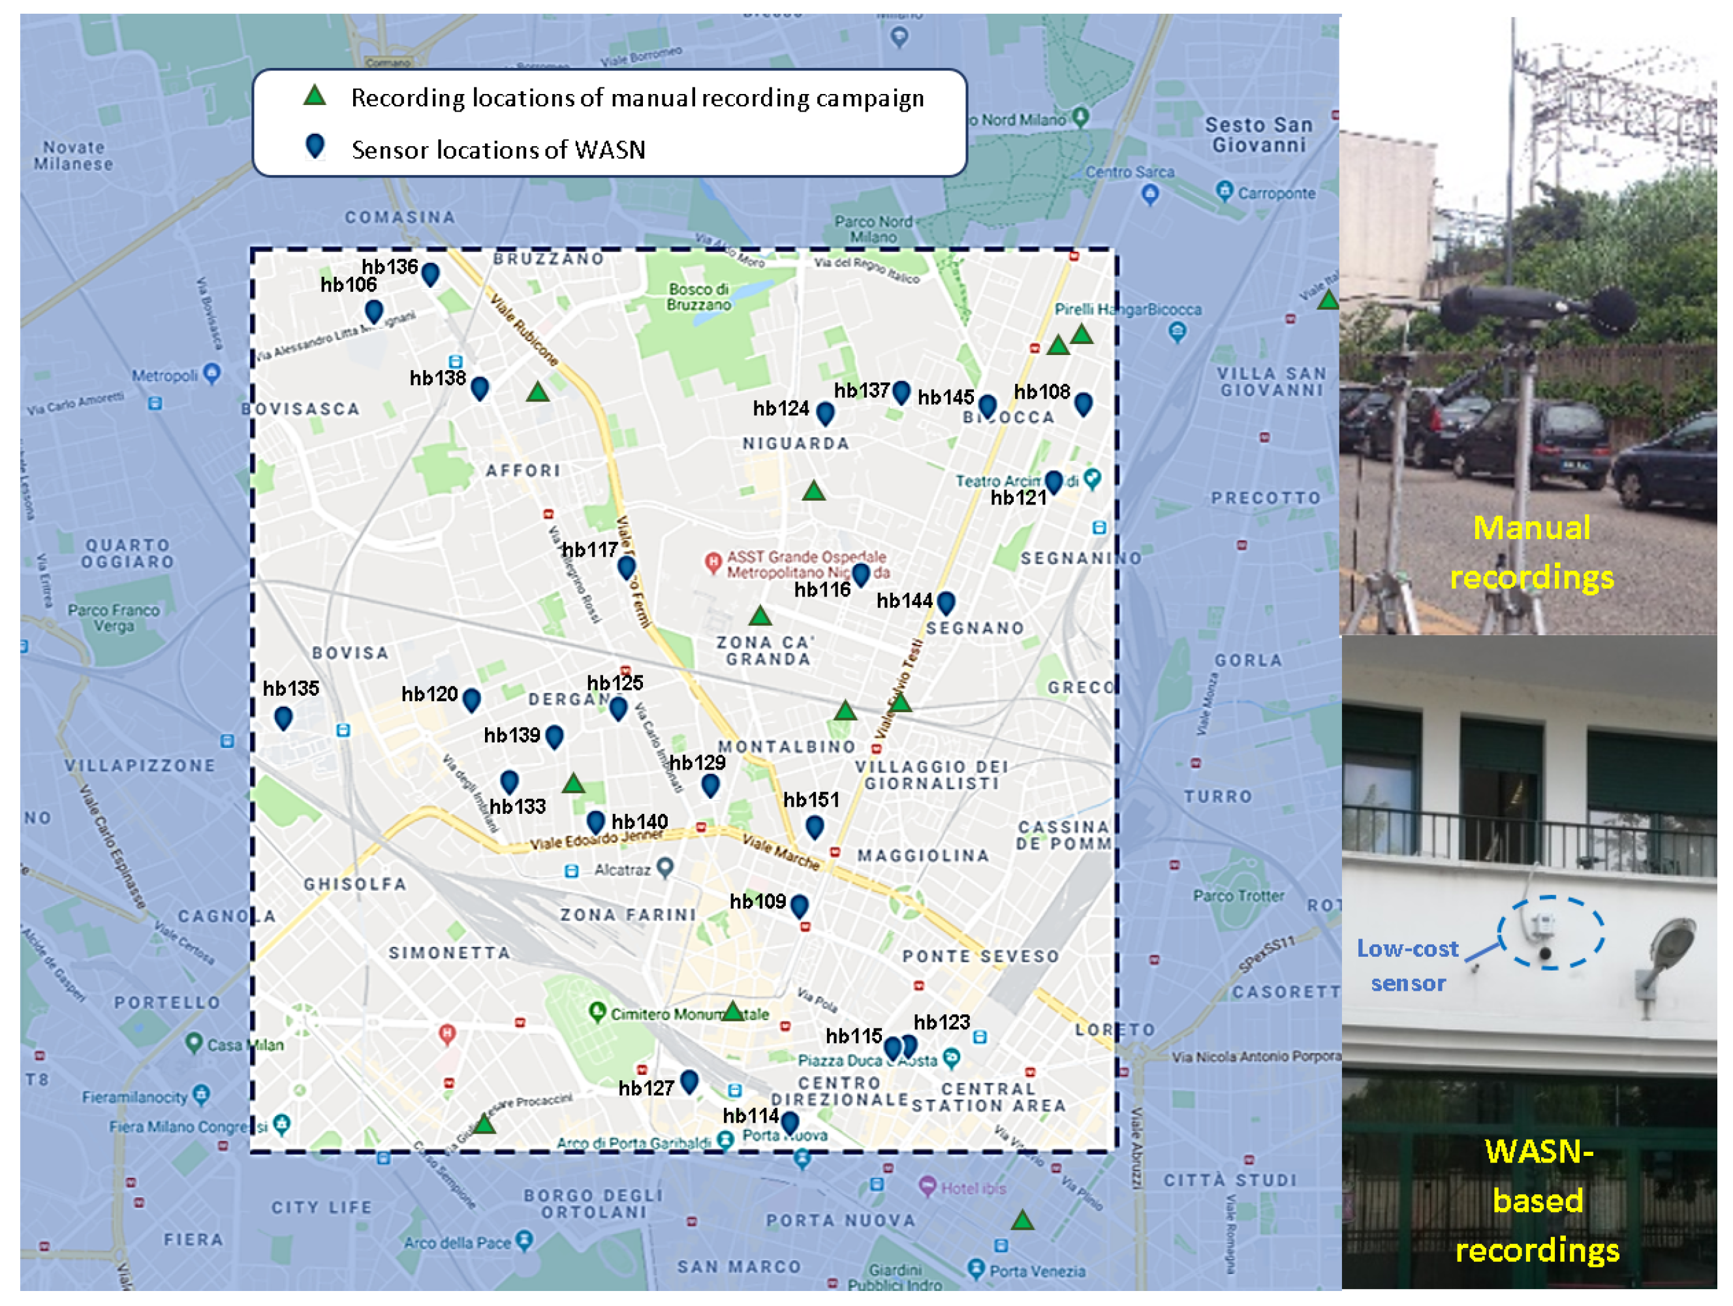This screenshot has width=1733, height=1306.
Task: Click the Alcatraz place marker
Action: click(665, 867)
